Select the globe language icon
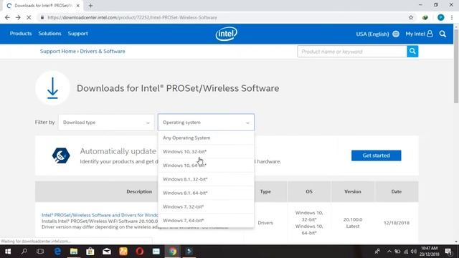This screenshot has width=459, height=258. (x=396, y=34)
